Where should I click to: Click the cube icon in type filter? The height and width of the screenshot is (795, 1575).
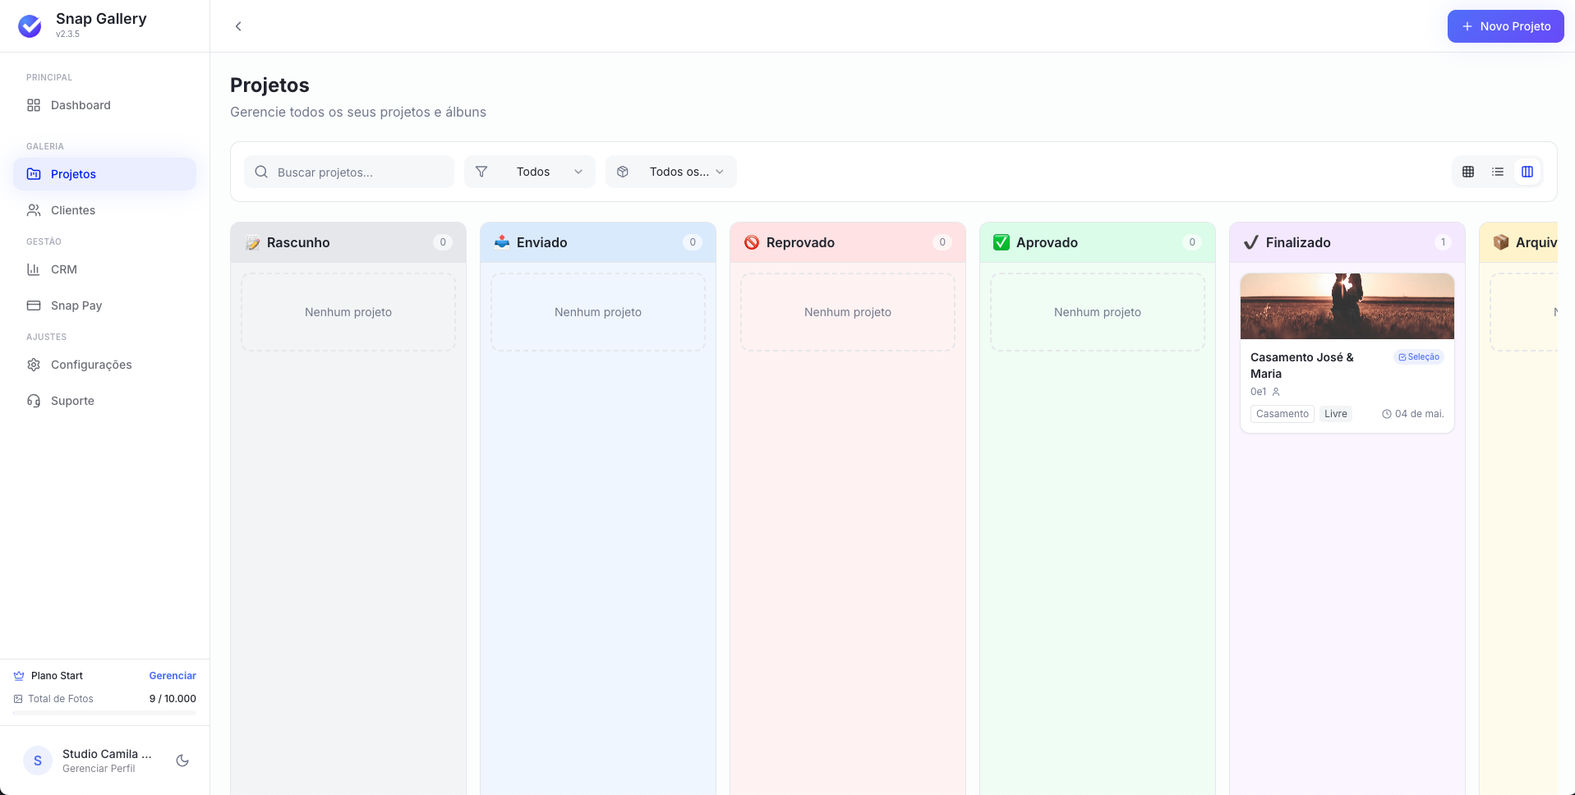(x=623, y=172)
